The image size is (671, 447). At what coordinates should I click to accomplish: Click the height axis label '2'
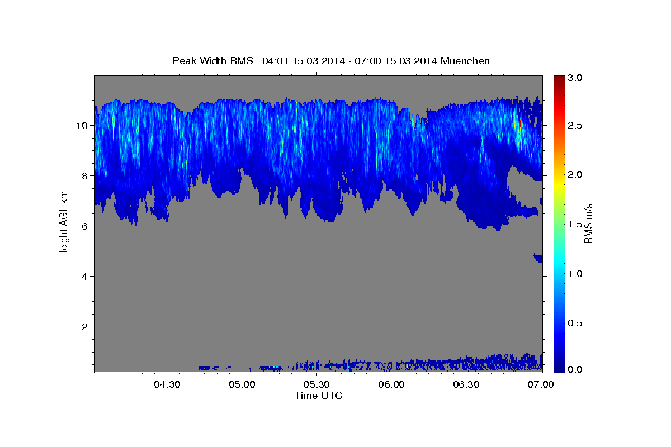[85, 327]
